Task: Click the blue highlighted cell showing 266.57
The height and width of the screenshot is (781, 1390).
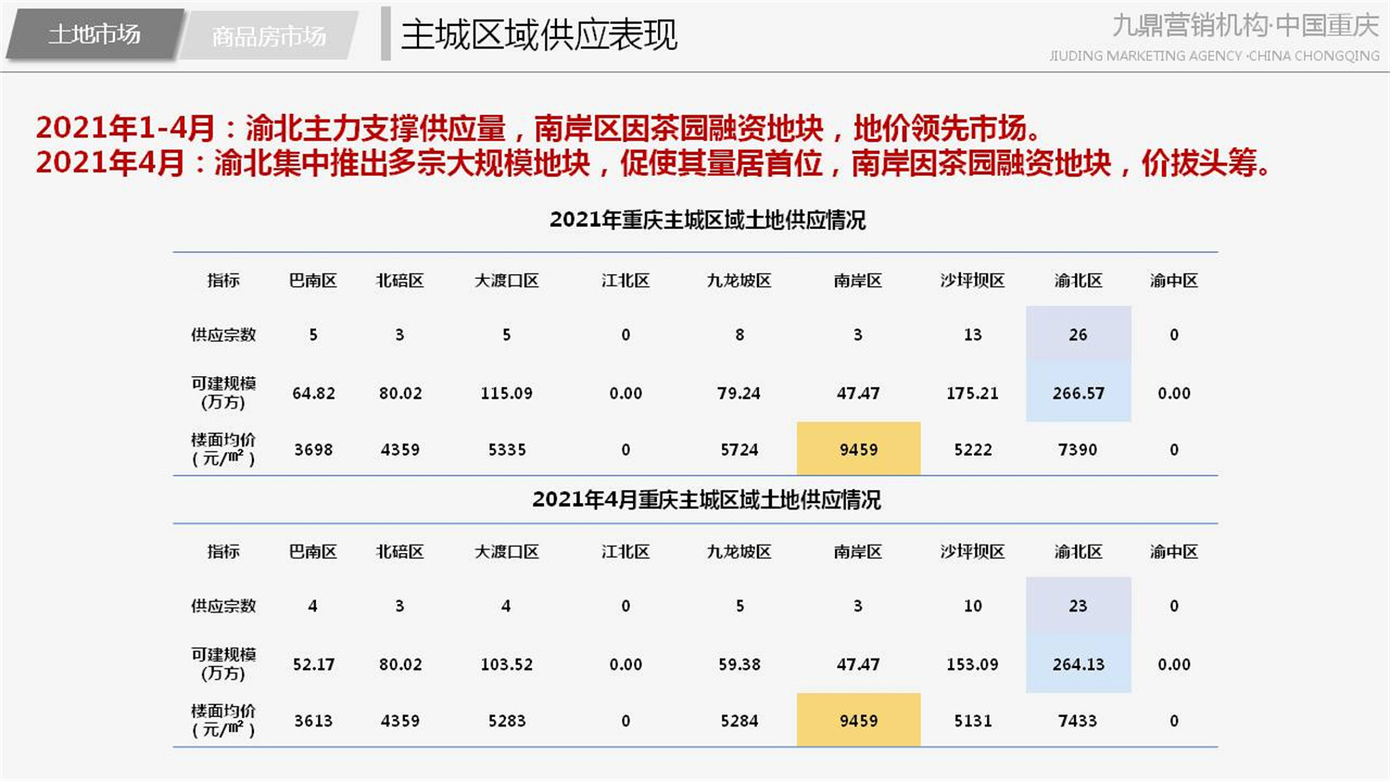Action: [x=1078, y=393]
